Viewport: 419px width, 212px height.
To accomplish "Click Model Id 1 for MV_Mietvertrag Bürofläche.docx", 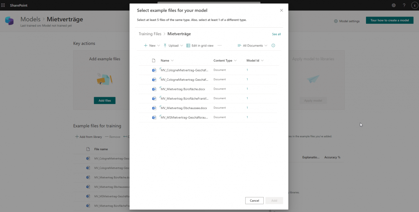I will [x=247, y=89].
